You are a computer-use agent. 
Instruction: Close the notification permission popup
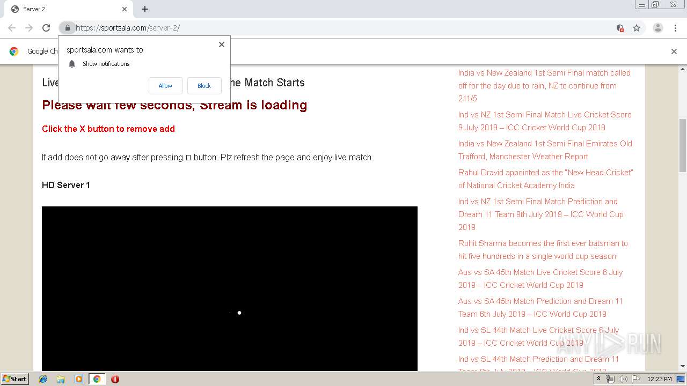click(221, 44)
